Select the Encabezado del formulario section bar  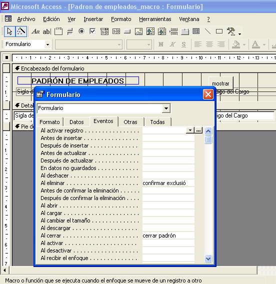[x=144, y=68]
